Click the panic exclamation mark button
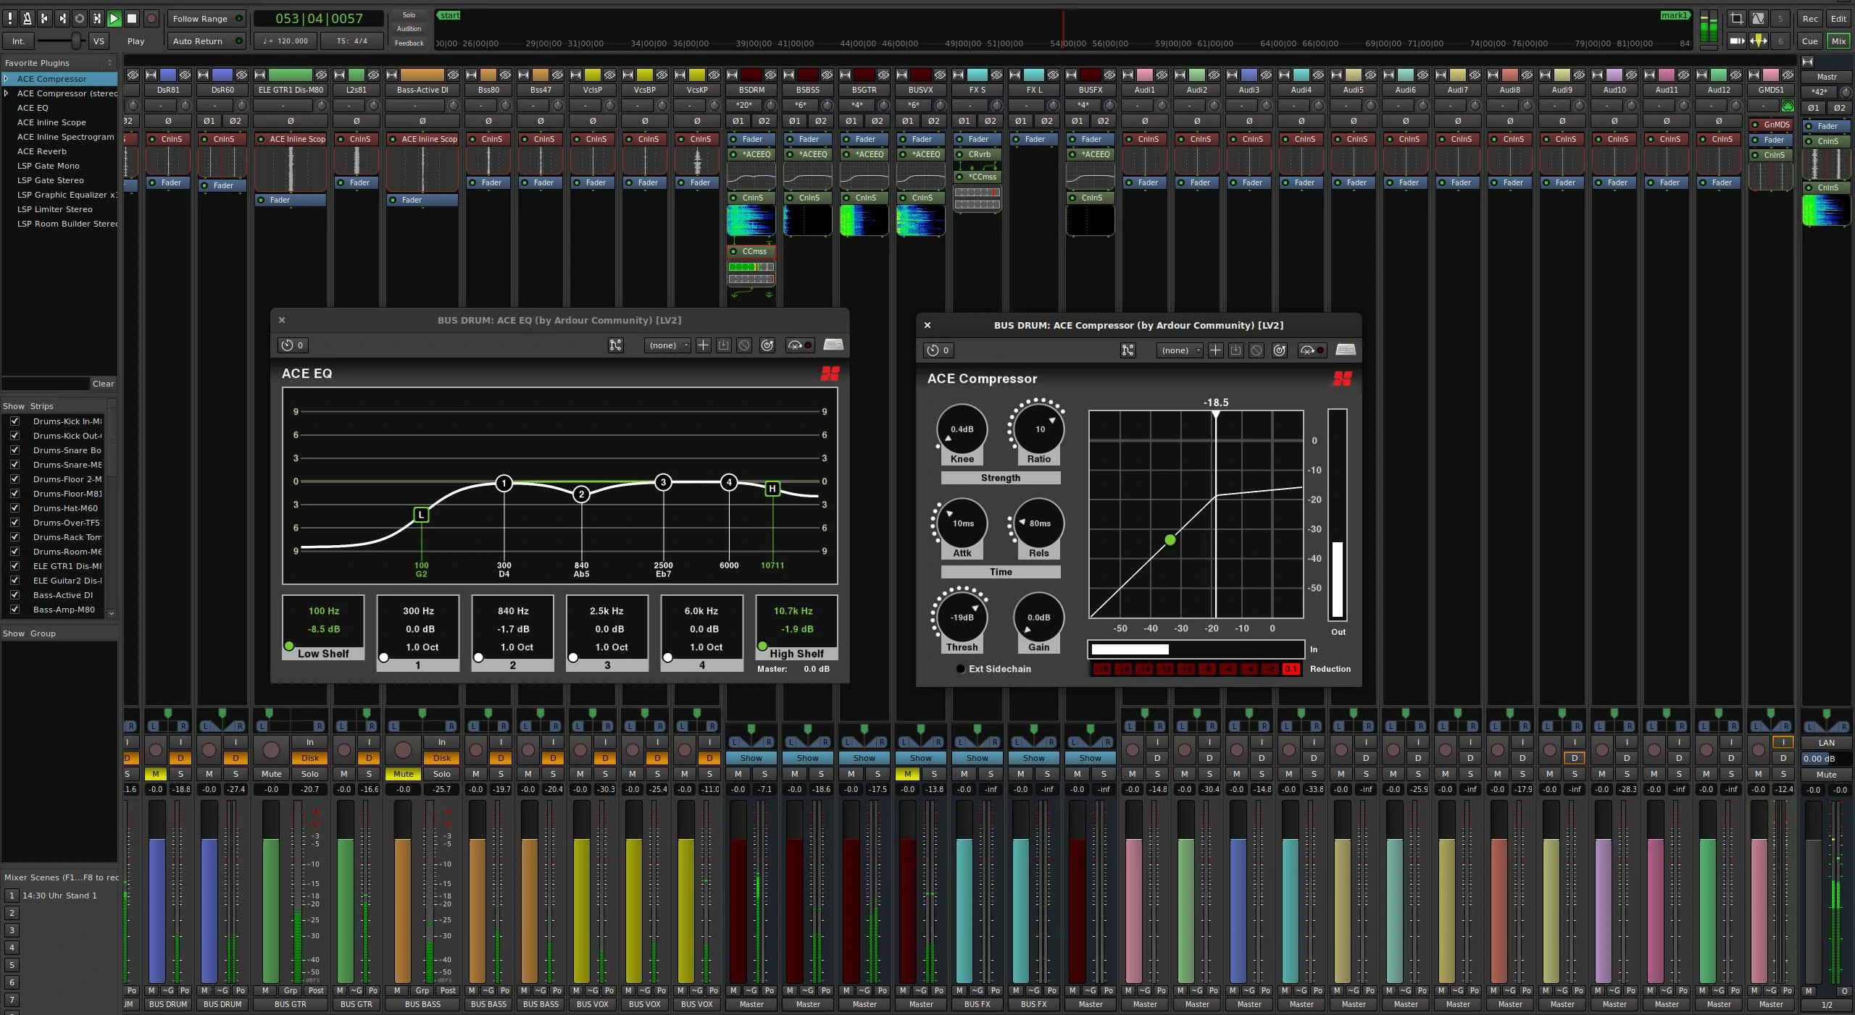 (9, 18)
